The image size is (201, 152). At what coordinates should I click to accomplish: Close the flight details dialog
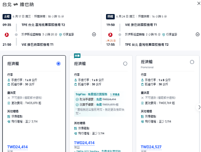pos(199,3)
